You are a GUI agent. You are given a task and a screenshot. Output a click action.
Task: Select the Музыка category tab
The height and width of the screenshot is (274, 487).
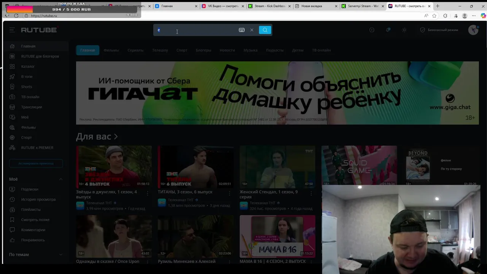point(250,50)
